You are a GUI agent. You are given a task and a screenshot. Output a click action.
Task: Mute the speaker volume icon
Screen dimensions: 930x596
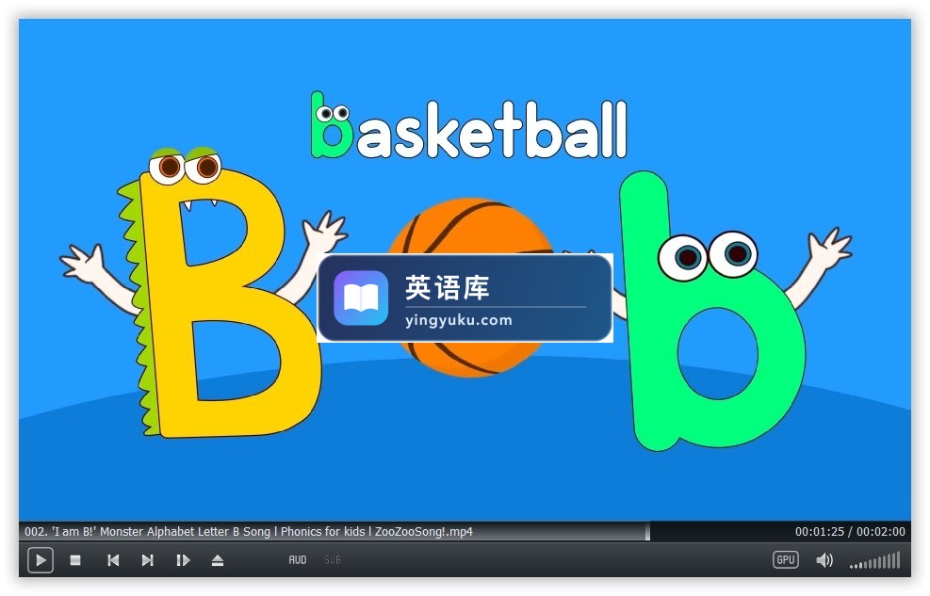pyautogui.click(x=824, y=560)
